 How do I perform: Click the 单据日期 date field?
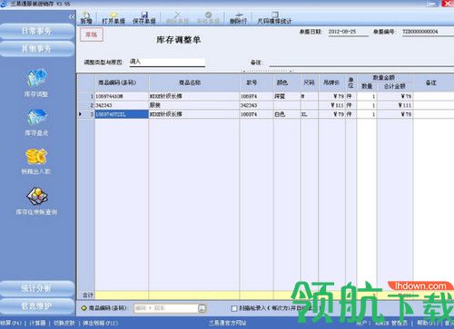(x=349, y=32)
